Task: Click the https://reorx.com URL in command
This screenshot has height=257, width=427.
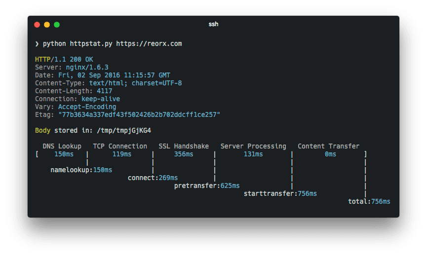Action: coord(149,44)
